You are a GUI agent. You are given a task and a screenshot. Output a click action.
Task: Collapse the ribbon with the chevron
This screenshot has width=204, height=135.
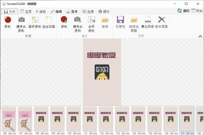200,37
